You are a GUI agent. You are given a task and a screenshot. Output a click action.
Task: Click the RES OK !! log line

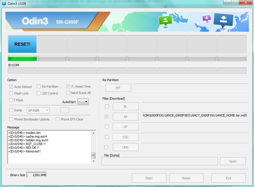tap(24, 148)
